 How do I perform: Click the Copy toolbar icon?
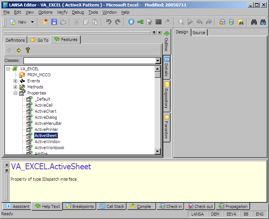point(86,22)
